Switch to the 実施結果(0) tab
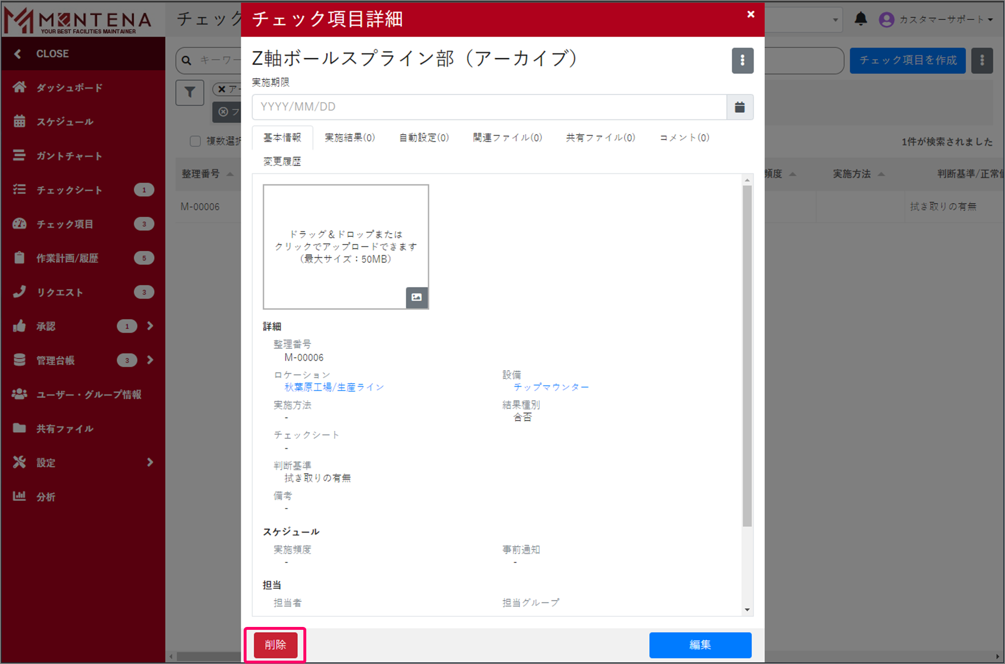 (350, 138)
